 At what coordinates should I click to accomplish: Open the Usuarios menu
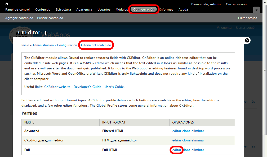coord(104,9)
